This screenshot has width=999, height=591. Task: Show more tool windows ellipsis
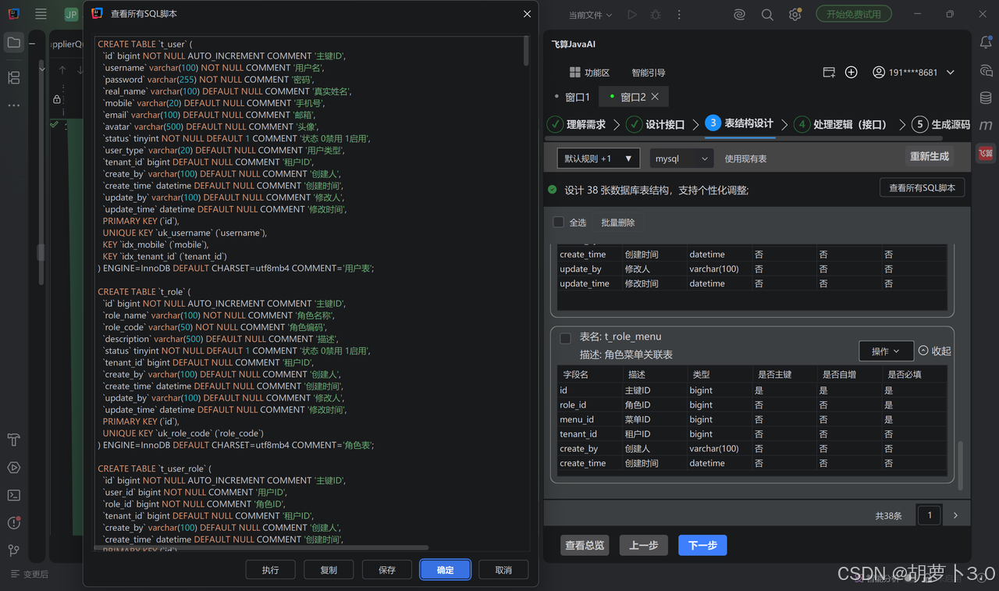click(x=13, y=105)
